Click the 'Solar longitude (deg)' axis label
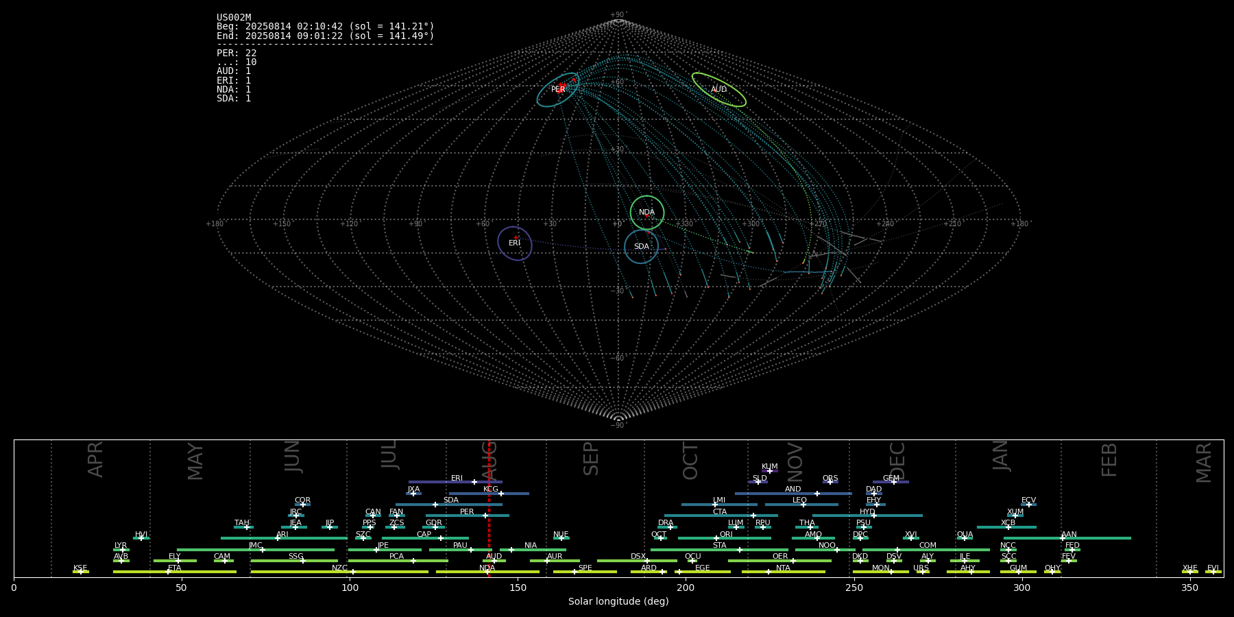This screenshot has width=1234, height=617. tap(618, 601)
